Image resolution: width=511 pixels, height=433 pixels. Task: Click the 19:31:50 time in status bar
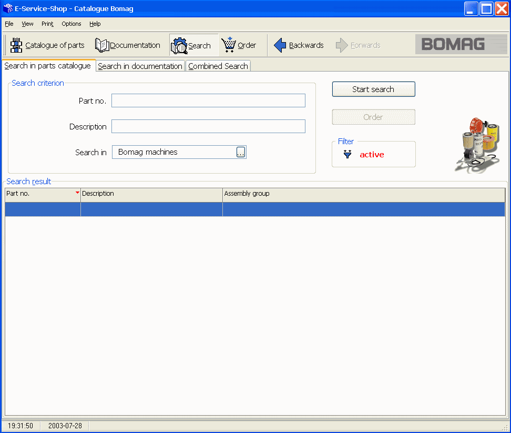coord(20,426)
